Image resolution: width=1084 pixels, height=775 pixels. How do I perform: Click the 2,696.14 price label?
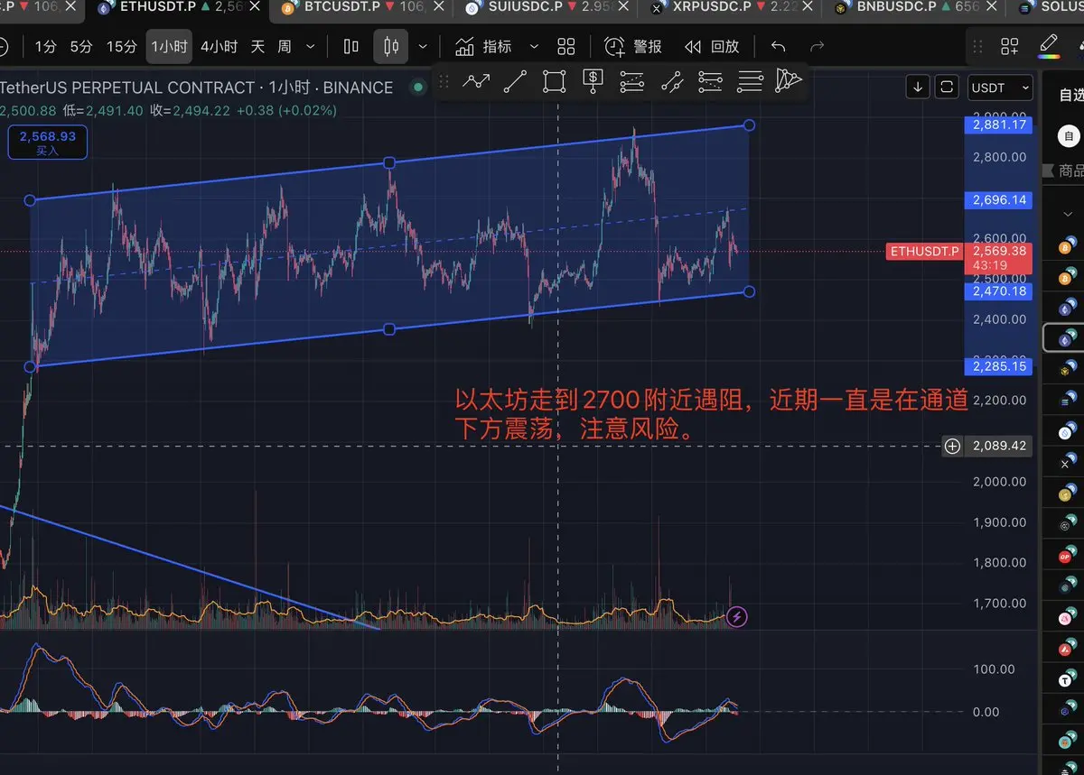click(999, 199)
